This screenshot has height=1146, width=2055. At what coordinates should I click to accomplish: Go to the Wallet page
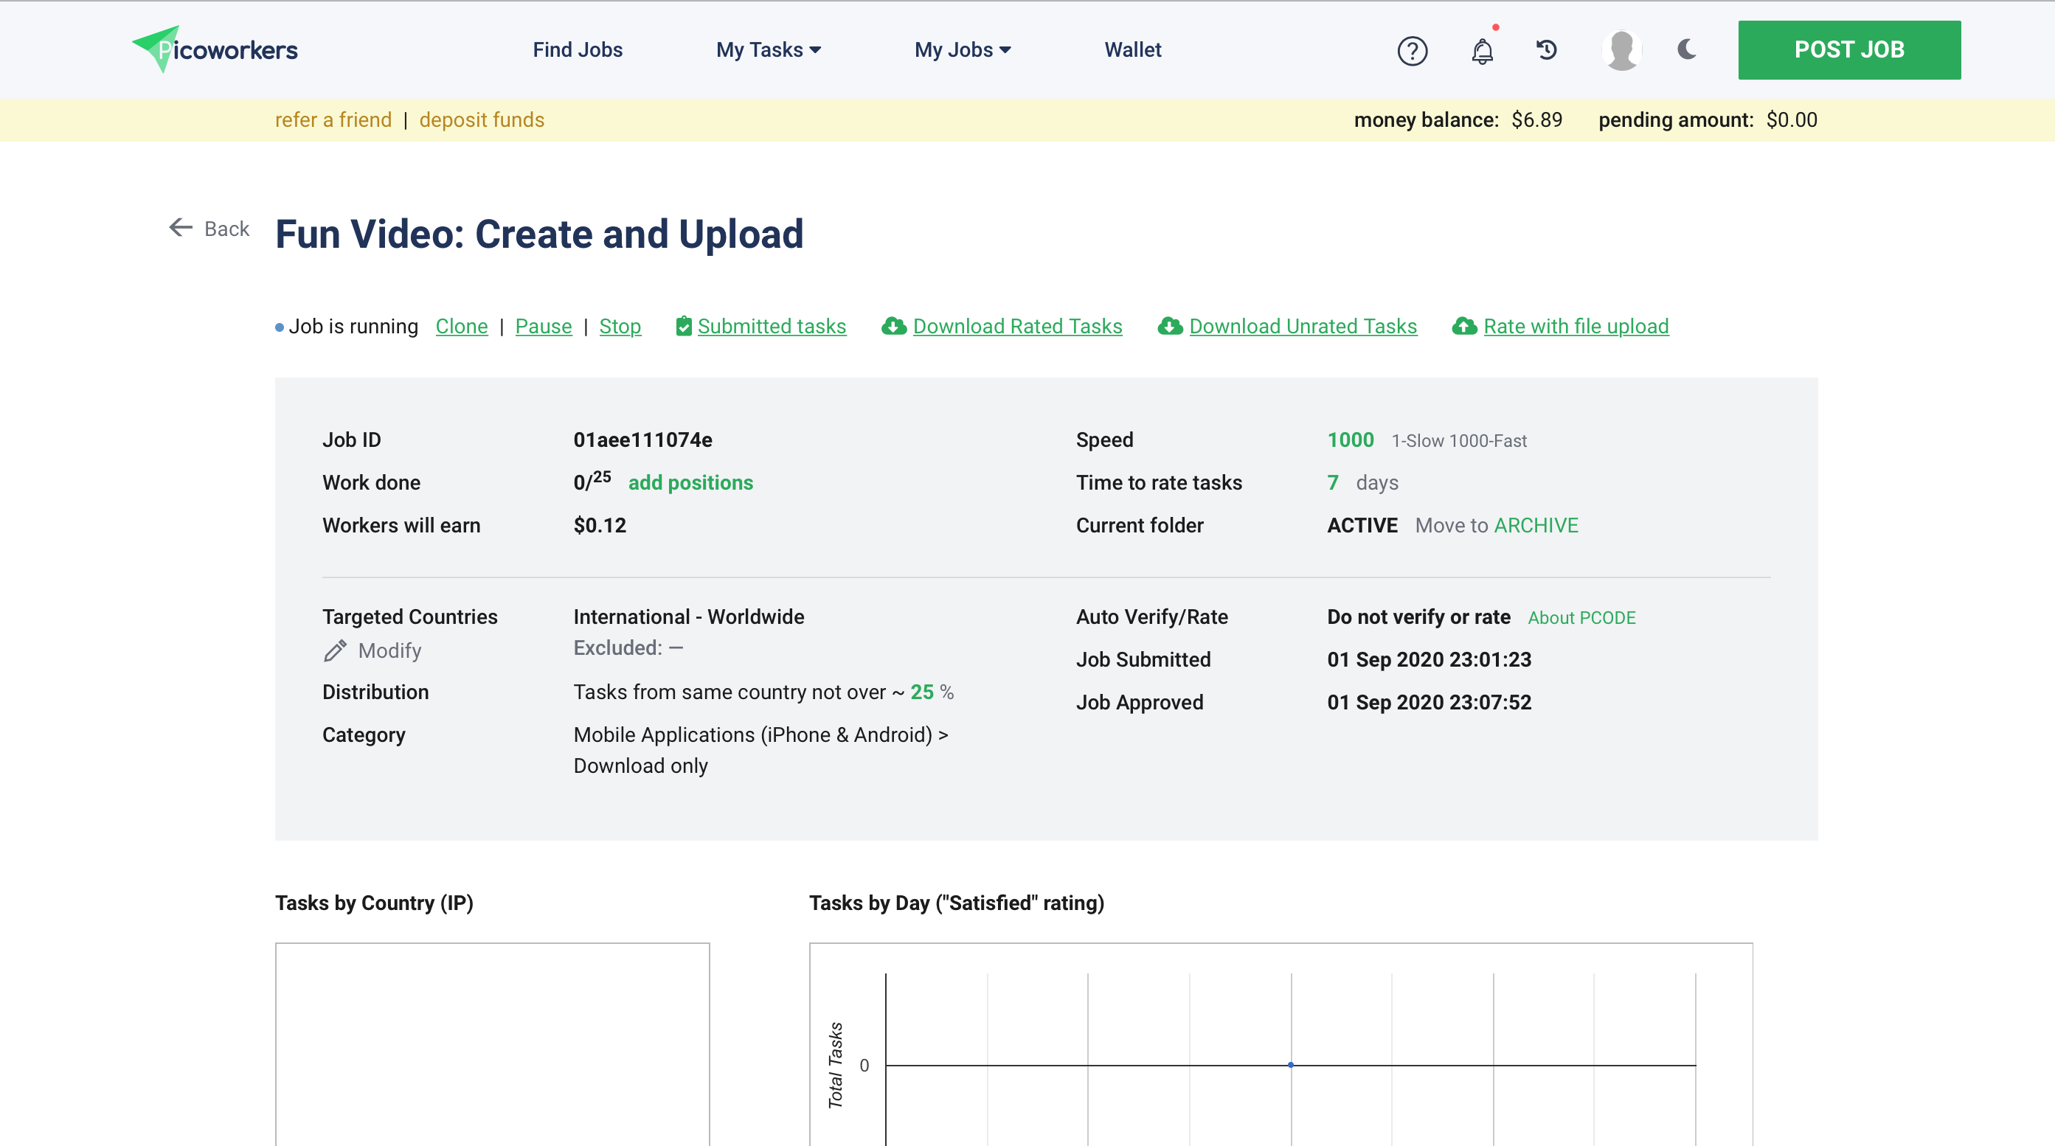pos(1132,49)
